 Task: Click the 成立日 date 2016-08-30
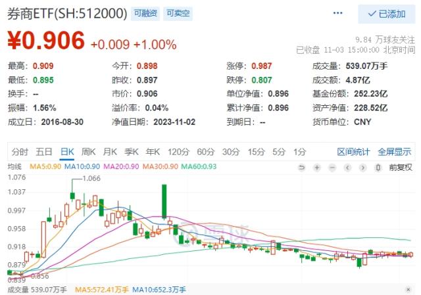(x=62, y=122)
